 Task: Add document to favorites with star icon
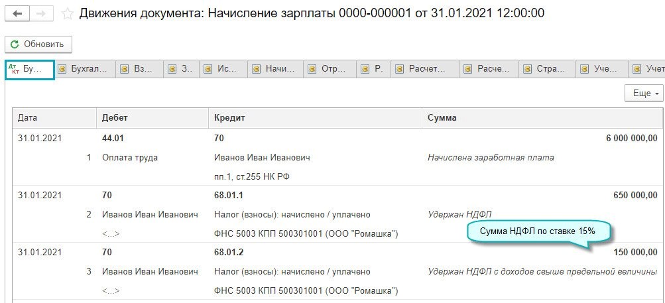(67, 14)
